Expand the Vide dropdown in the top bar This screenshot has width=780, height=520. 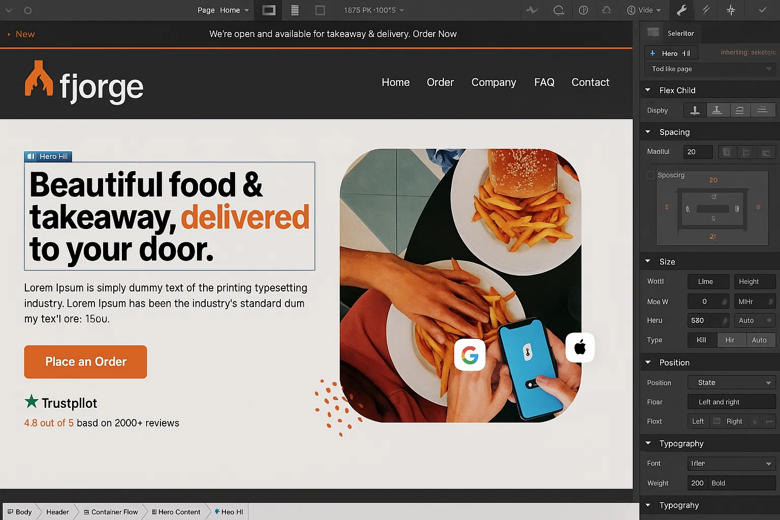point(644,10)
